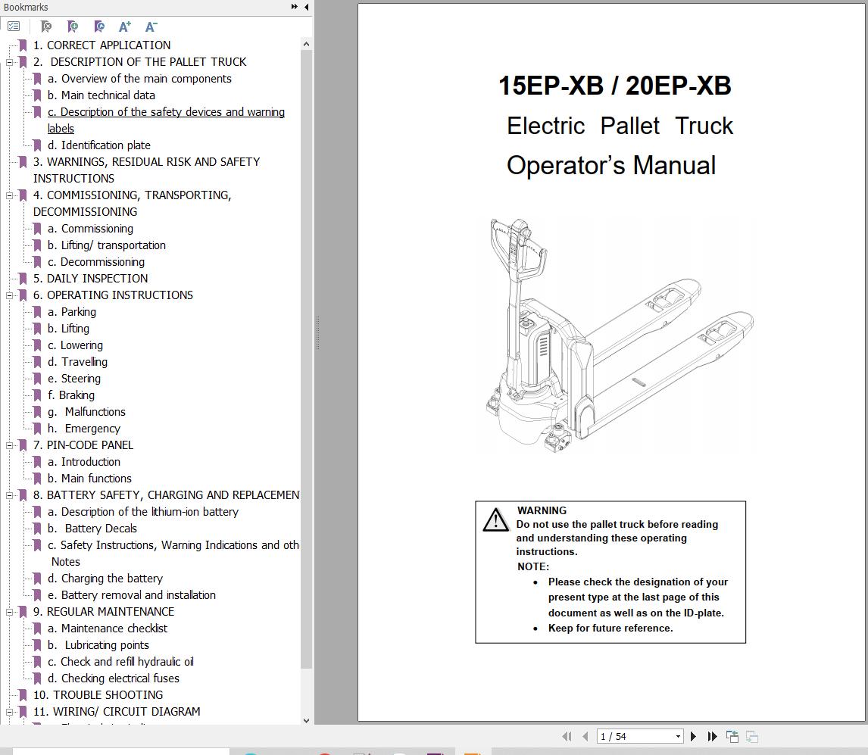Open 'd. Checking electrical fuses' bookmark
The height and width of the screenshot is (755, 868).
click(114, 678)
